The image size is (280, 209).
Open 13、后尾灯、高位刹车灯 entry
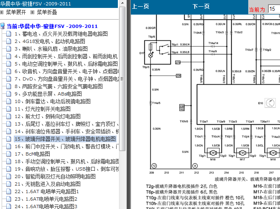pyautogui.click(x=66, y=124)
